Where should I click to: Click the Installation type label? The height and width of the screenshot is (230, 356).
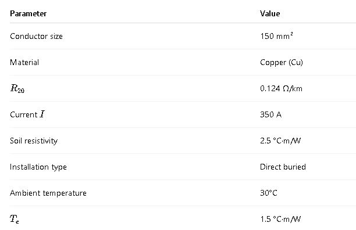(x=38, y=167)
